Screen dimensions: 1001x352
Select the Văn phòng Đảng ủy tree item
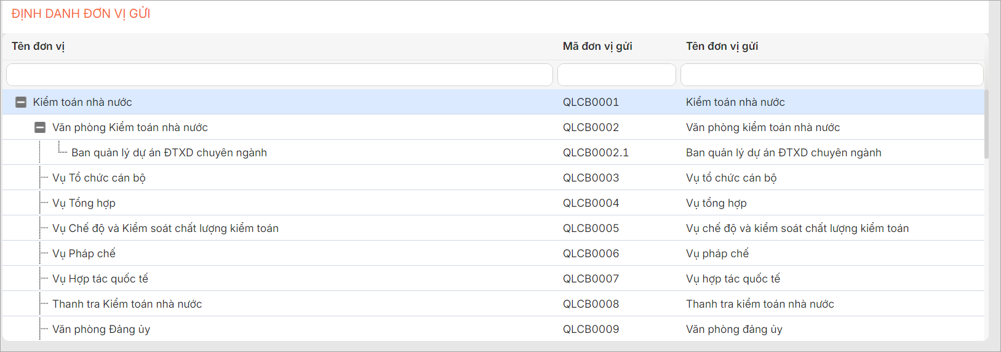click(x=101, y=329)
